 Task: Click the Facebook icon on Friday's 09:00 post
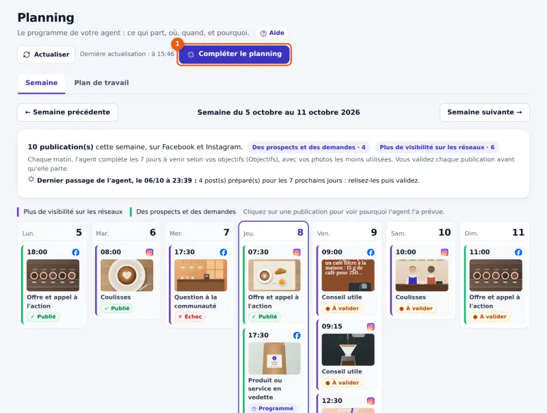371,252
